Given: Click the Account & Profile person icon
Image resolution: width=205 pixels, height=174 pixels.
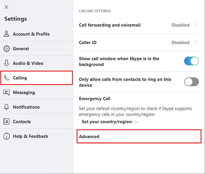Looking at the screenshot, I should (6, 34).
